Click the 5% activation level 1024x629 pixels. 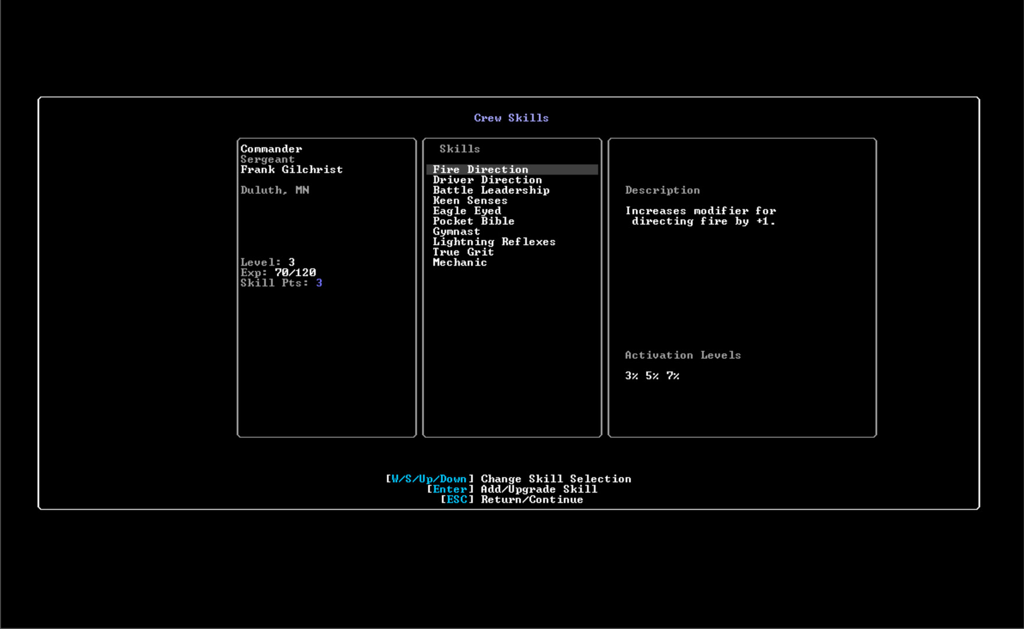(652, 376)
